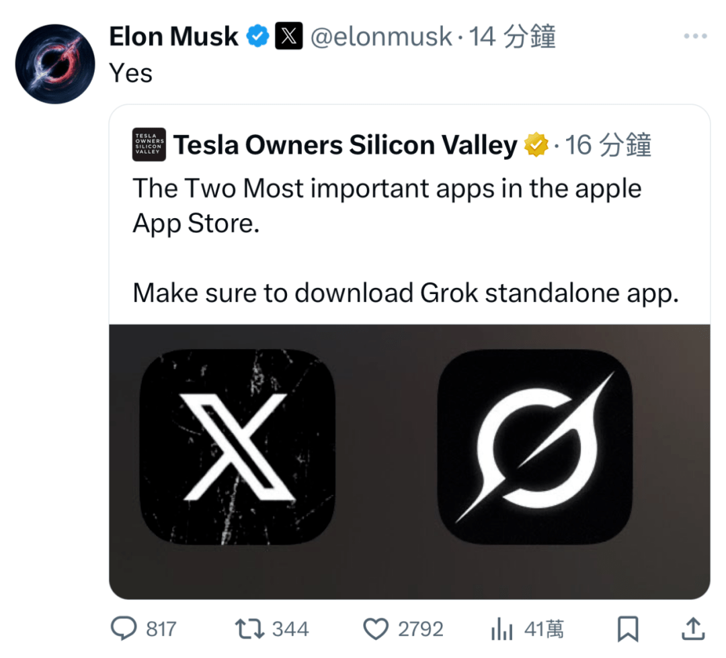View the X app icon image
This screenshot has height=658, width=726.
[237, 446]
